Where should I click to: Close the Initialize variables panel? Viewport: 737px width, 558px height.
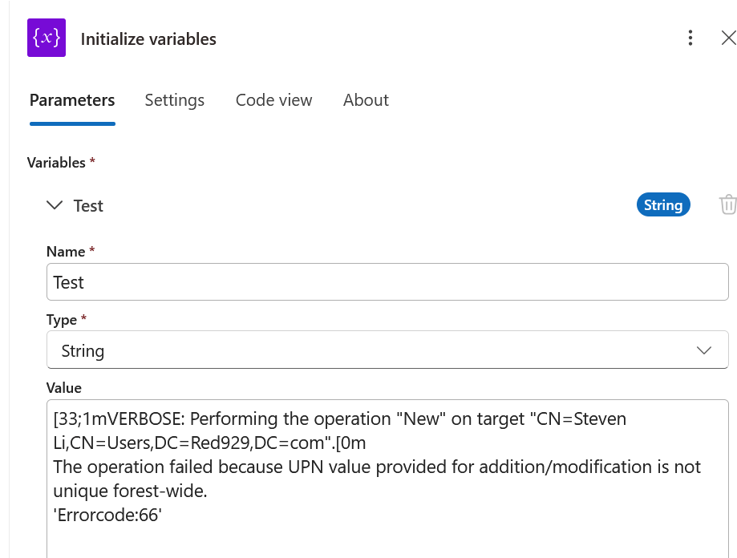728,38
